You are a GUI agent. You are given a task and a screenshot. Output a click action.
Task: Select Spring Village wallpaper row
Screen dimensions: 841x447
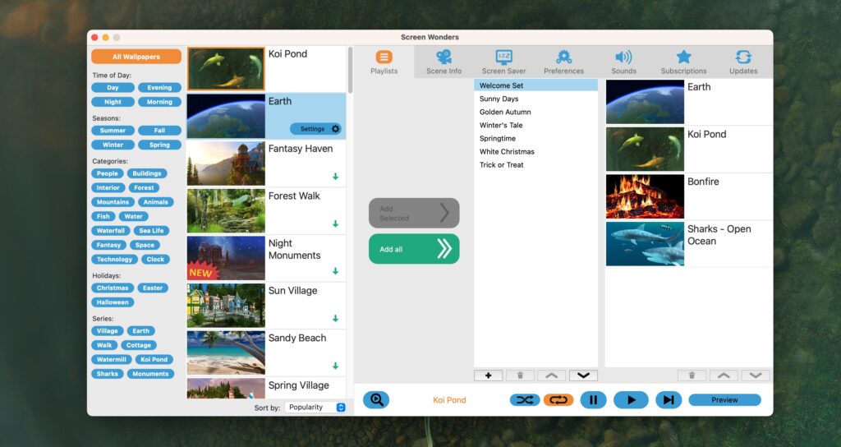267,389
